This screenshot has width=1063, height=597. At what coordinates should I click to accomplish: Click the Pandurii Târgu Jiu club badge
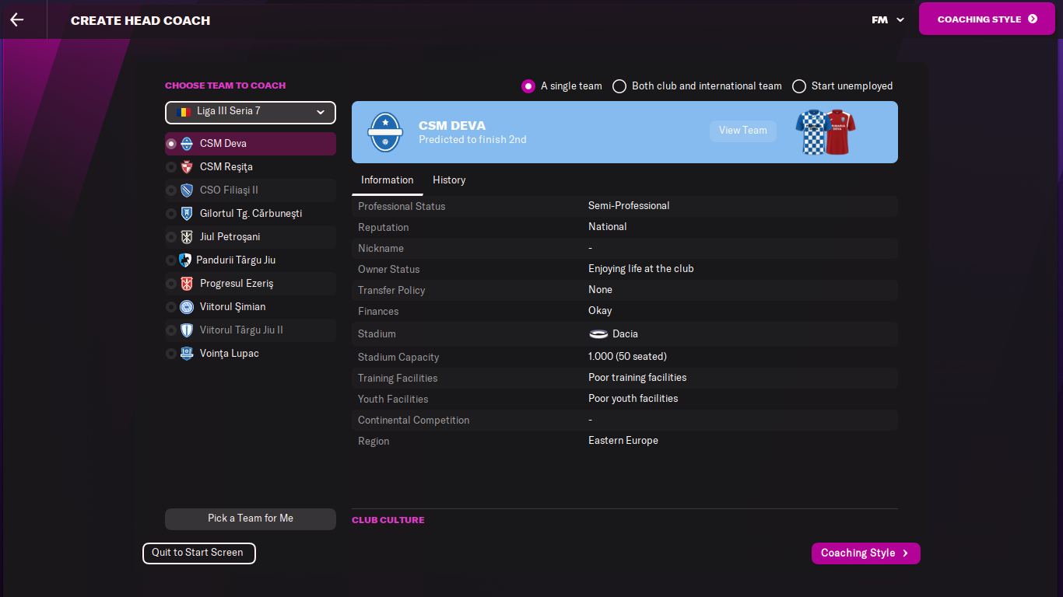click(x=184, y=260)
